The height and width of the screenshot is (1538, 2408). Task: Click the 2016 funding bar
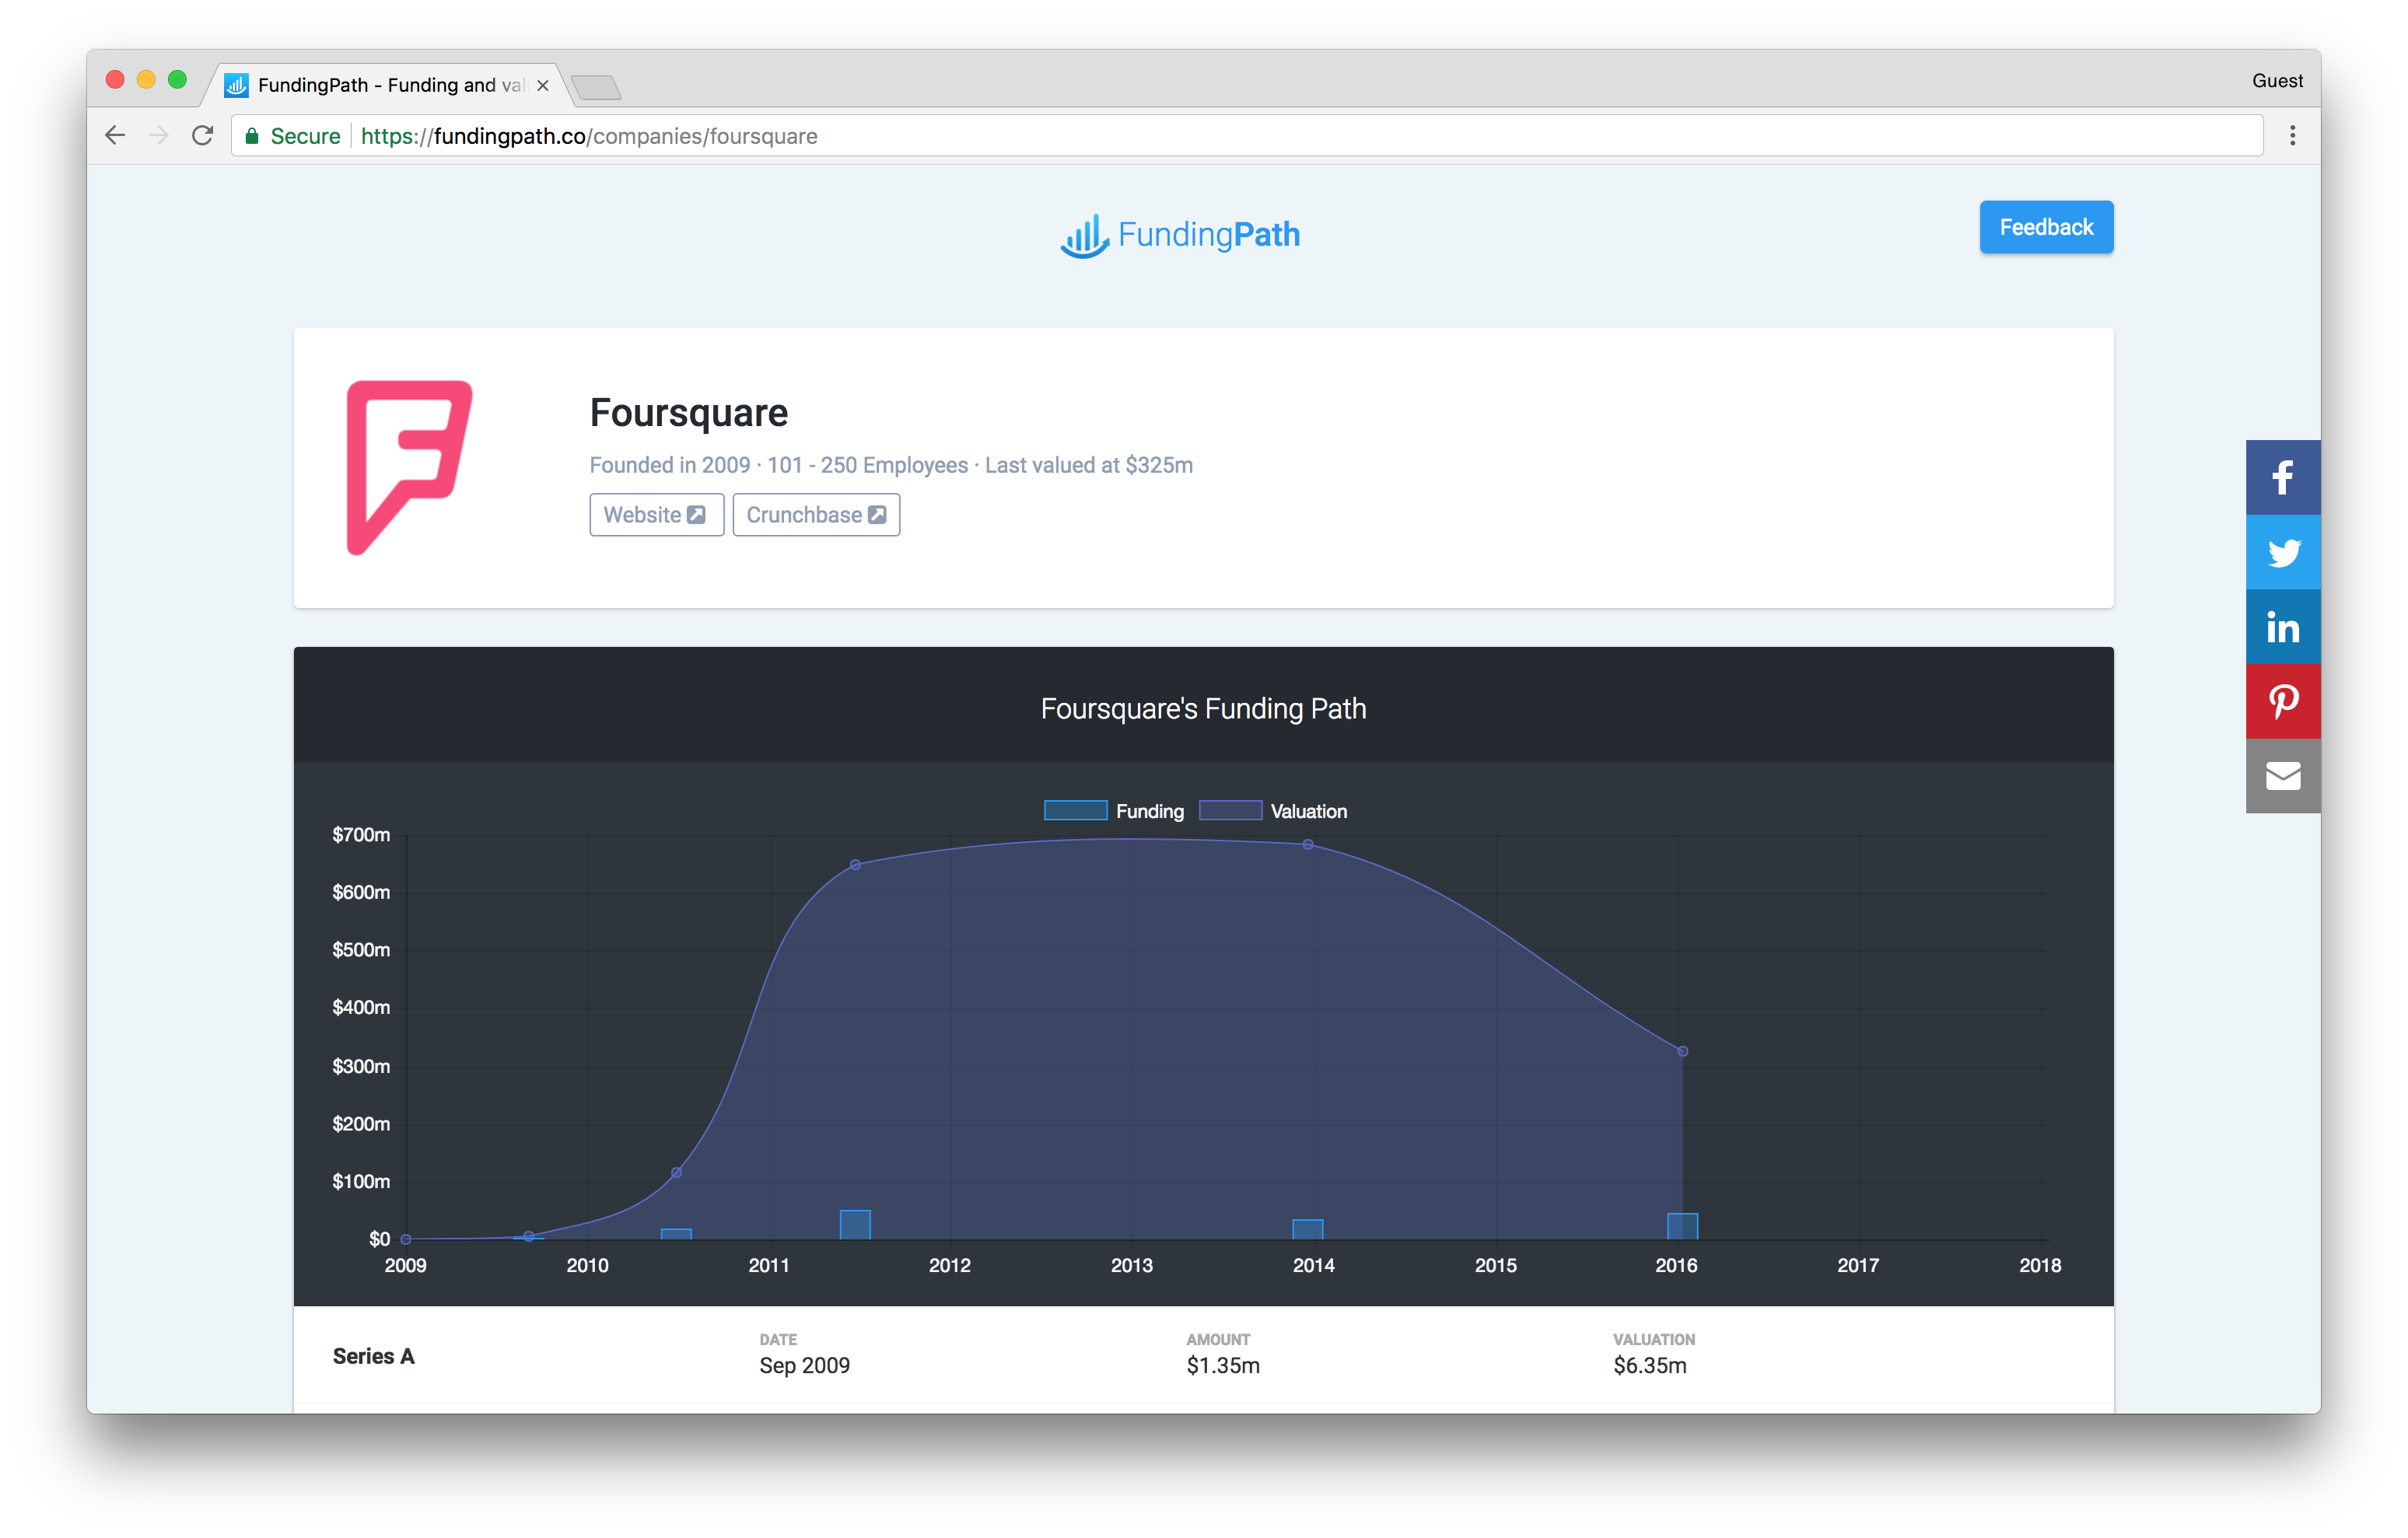[x=1682, y=1226]
